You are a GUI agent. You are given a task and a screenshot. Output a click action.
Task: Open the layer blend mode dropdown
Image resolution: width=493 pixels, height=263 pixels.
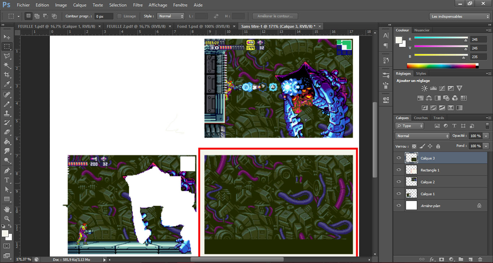pyautogui.click(x=422, y=136)
